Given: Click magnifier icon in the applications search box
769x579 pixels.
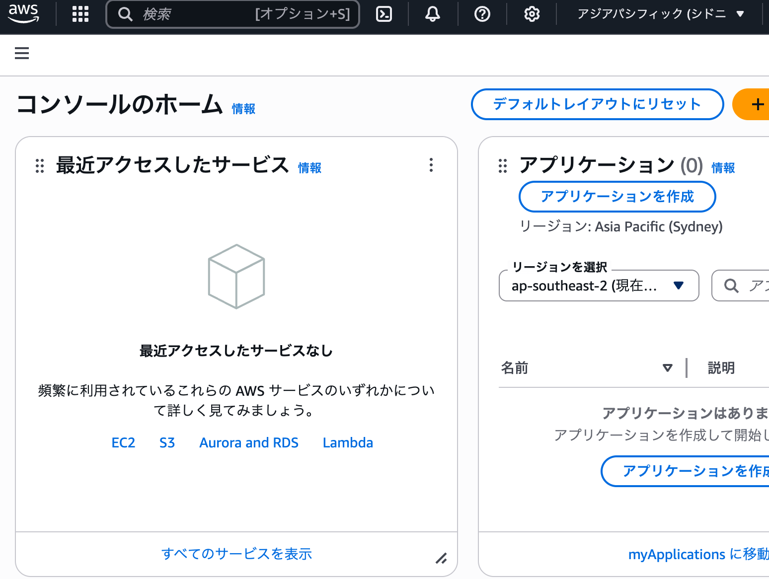Looking at the screenshot, I should coord(731,286).
